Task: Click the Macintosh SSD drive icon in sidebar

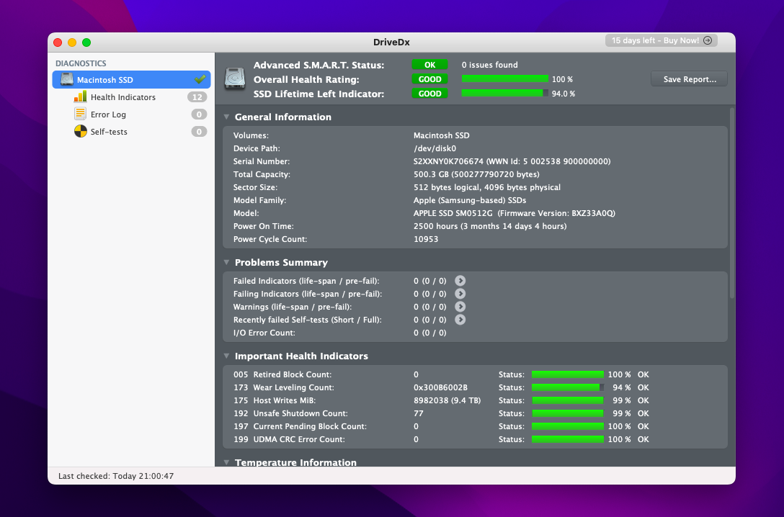Action: tap(66, 80)
